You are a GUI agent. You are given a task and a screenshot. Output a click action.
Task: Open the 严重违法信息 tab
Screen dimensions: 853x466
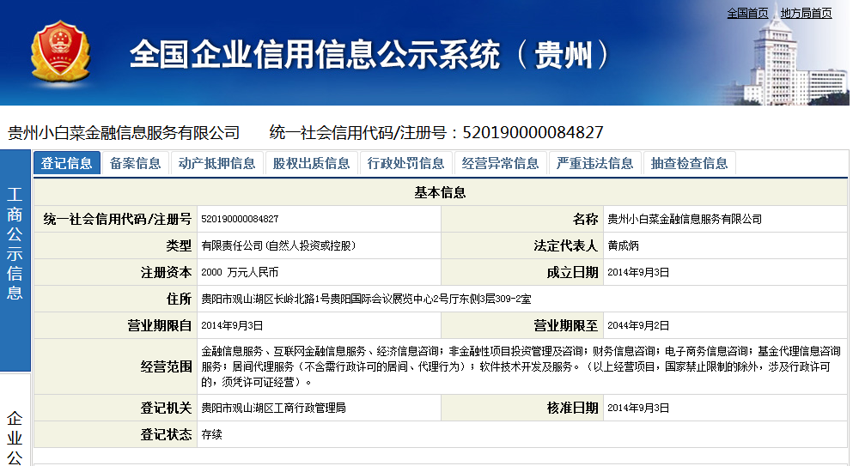click(x=594, y=163)
